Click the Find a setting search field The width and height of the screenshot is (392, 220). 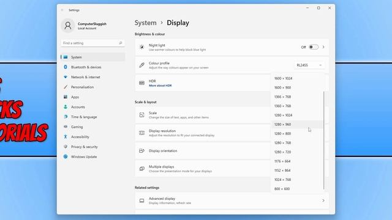[92, 43]
